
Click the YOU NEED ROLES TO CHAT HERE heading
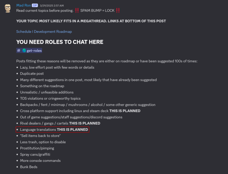[x=60, y=42]
